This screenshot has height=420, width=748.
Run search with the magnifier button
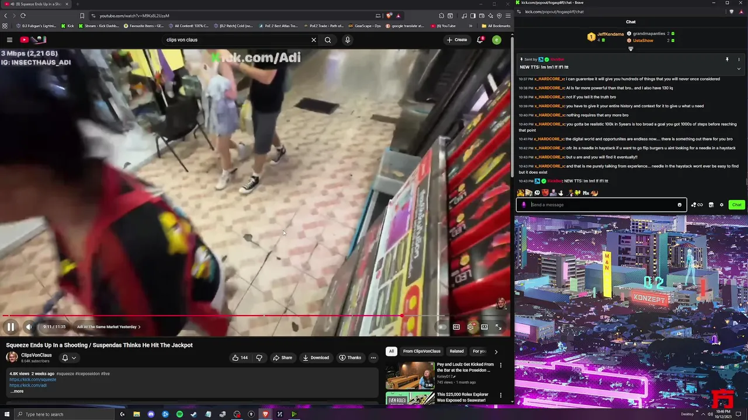click(328, 40)
